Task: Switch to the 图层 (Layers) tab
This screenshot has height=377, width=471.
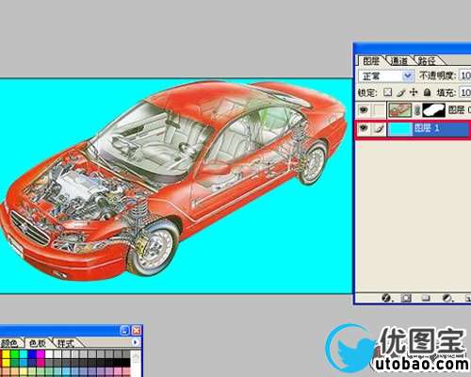Action: pos(370,60)
